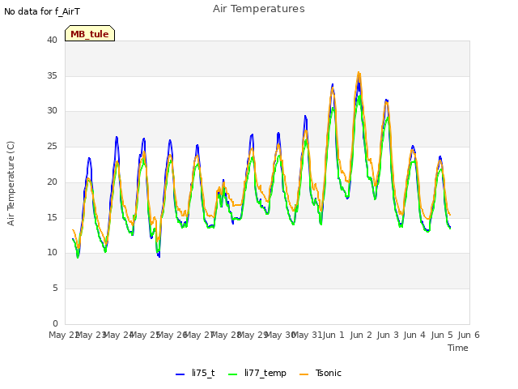Click the Time axis label
The height and width of the screenshot is (389, 518).
click(458, 348)
